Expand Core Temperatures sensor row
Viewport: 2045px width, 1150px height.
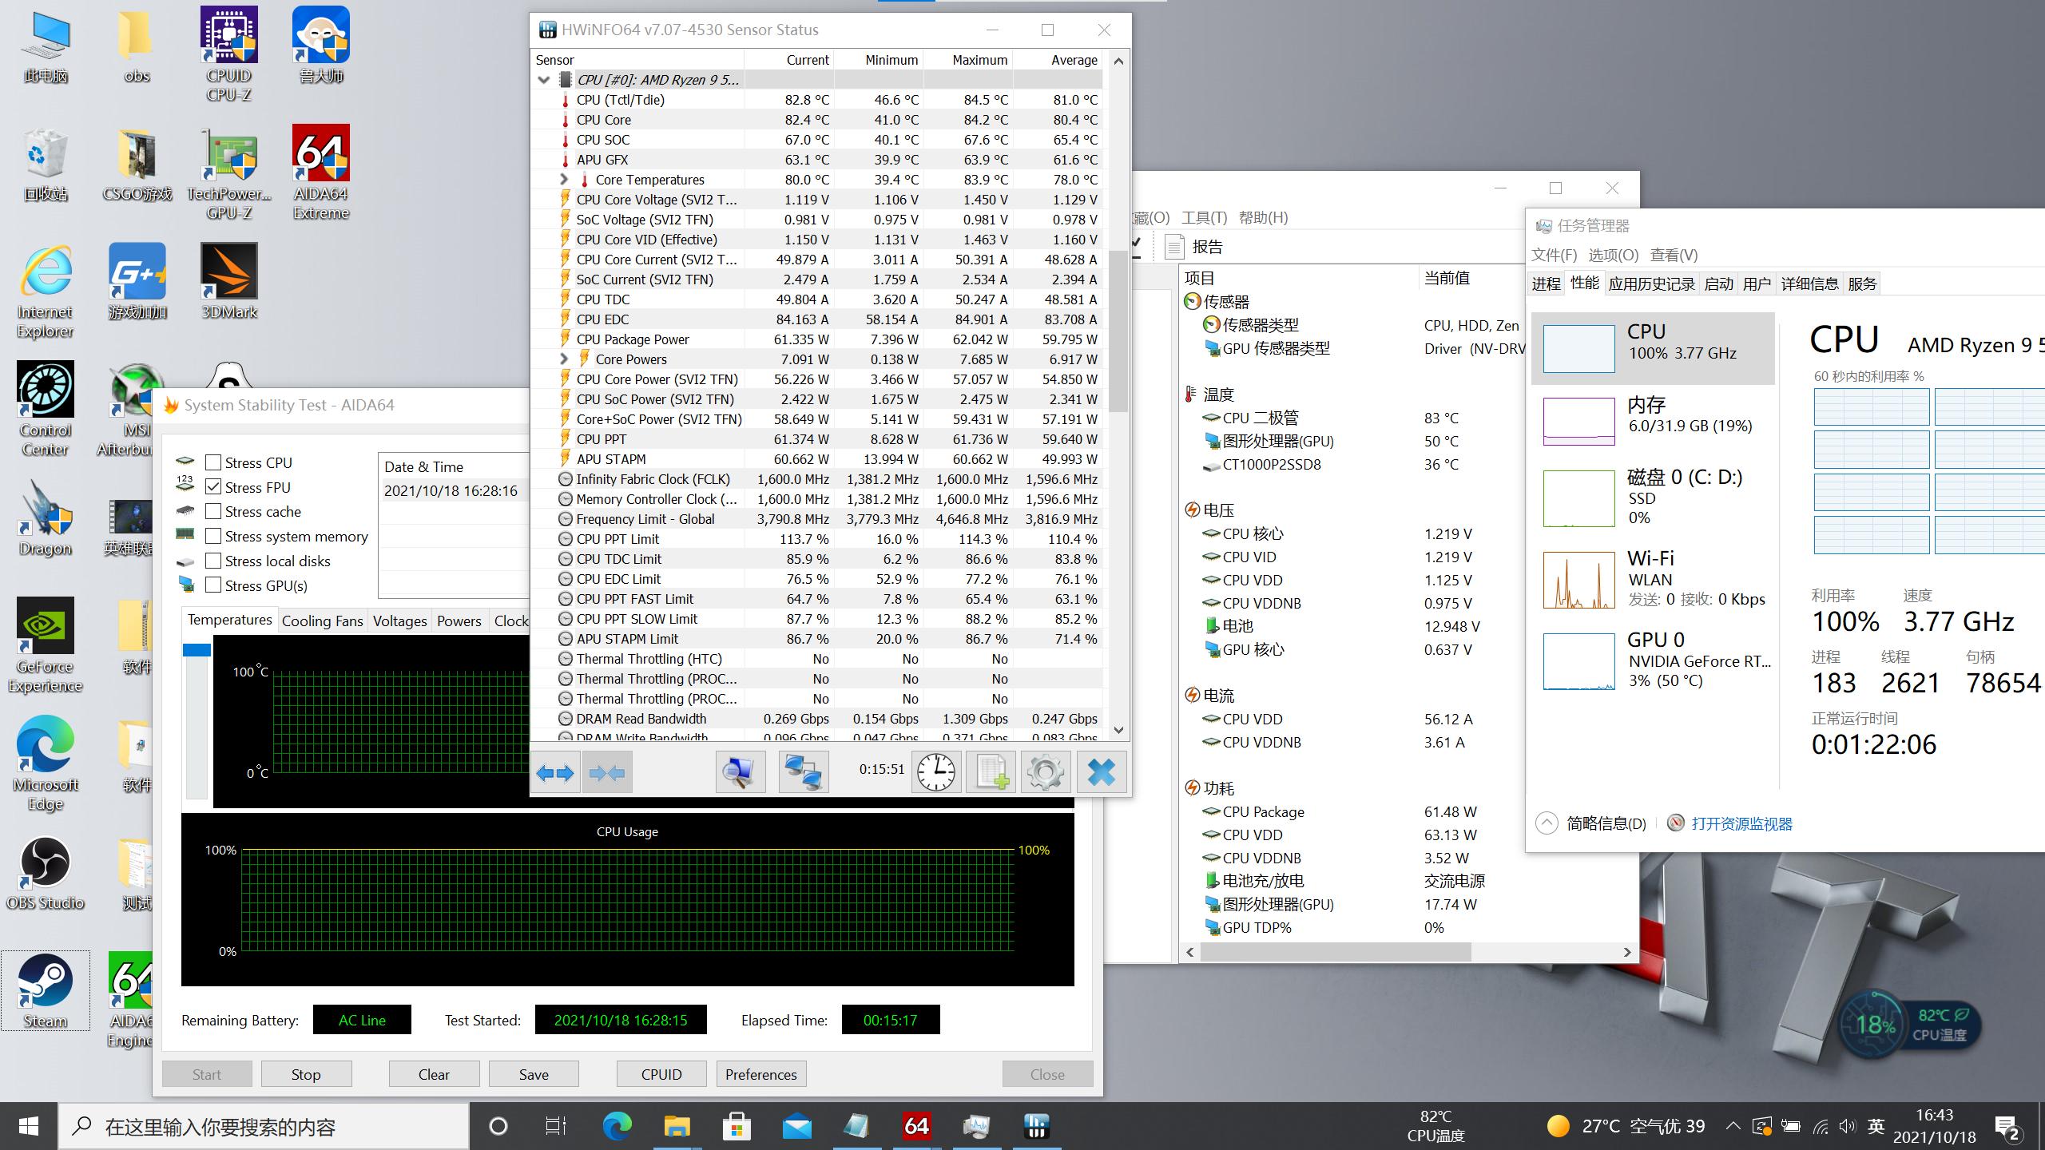[x=564, y=180]
